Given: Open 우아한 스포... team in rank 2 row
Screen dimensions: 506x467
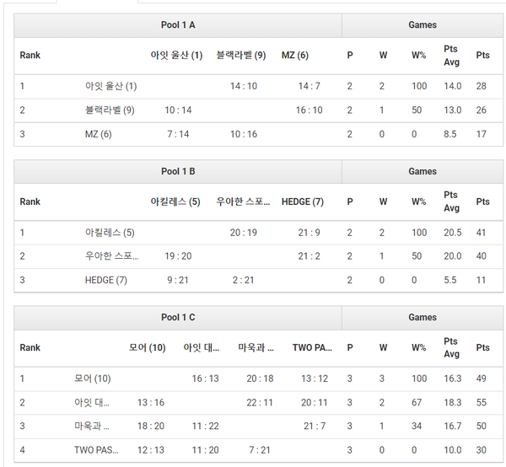Looking at the screenshot, I should (112, 256).
